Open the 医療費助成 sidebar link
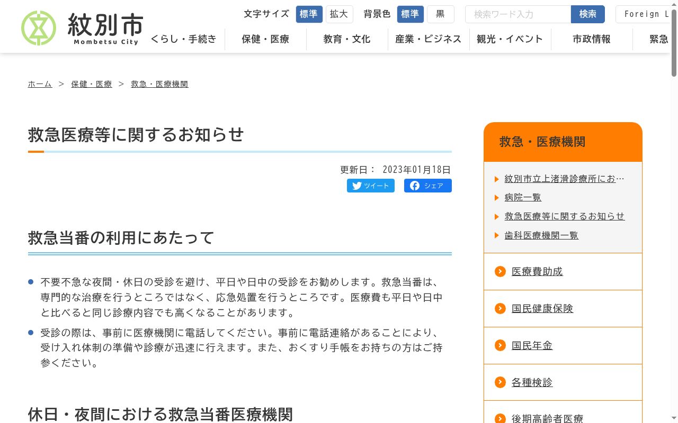Screen dimensions: 678x423 point(537,272)
